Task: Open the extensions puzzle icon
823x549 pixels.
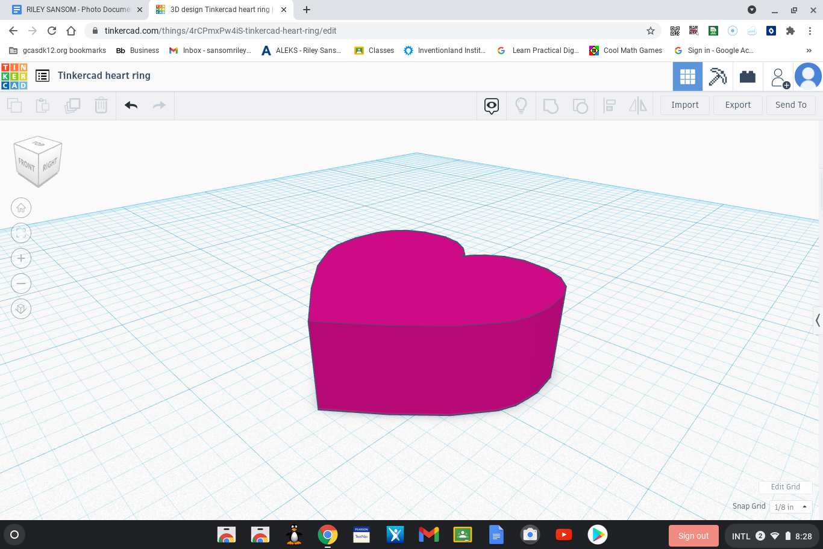Action: tap(790, 31)
